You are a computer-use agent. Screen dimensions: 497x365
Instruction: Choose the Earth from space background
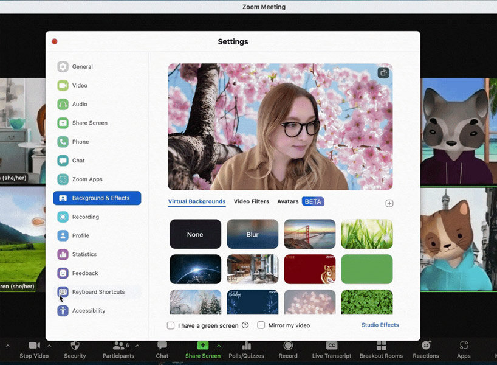pyautogui.click(x=195, y=269)
